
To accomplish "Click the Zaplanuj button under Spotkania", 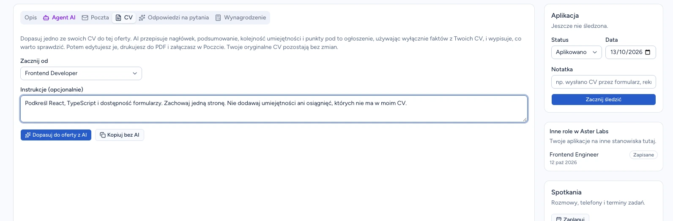I will tap(570, 218).
